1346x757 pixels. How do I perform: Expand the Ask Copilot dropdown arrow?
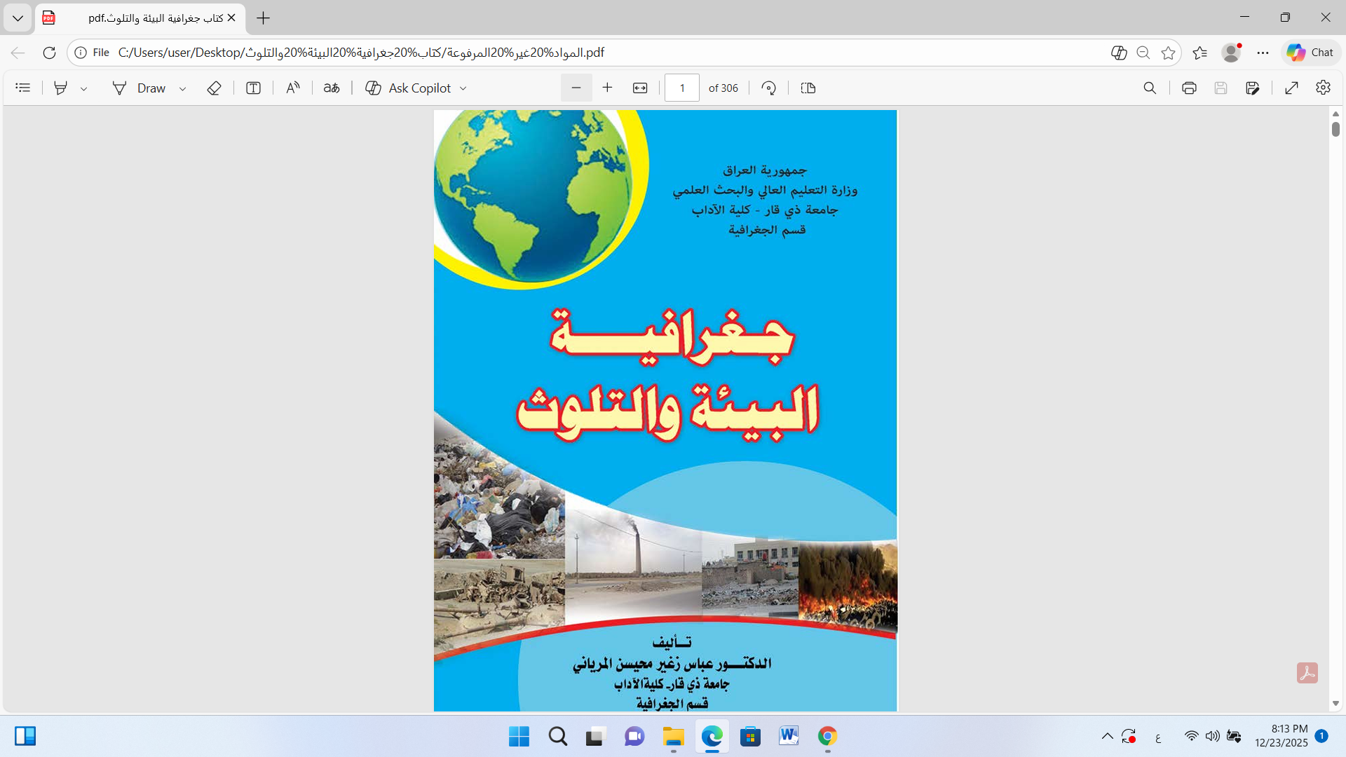463,88
